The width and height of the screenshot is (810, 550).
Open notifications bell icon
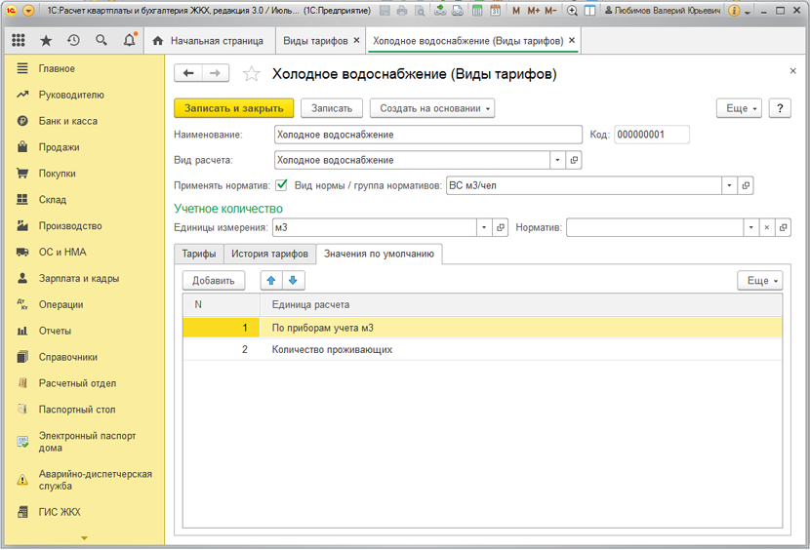pos(130,41)
